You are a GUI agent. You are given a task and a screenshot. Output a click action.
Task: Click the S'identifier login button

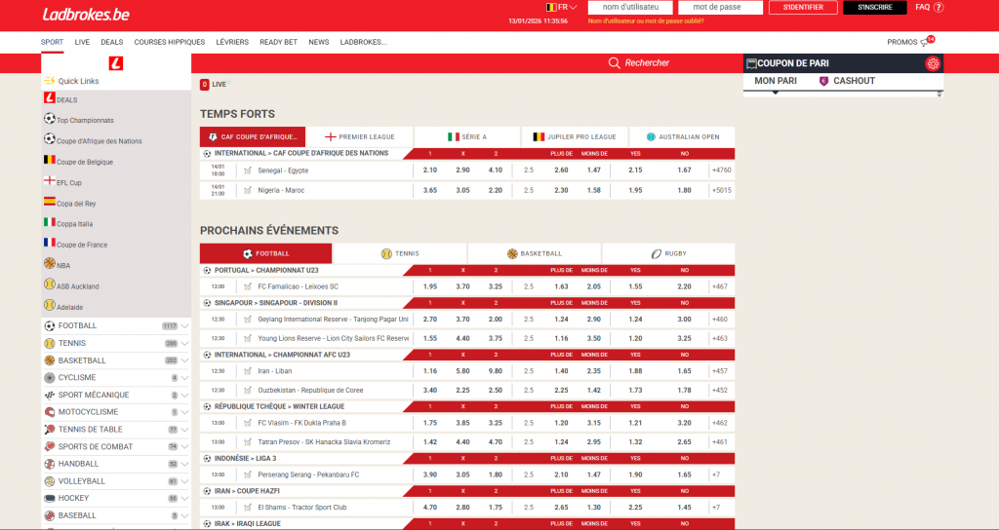click(803, 8)
